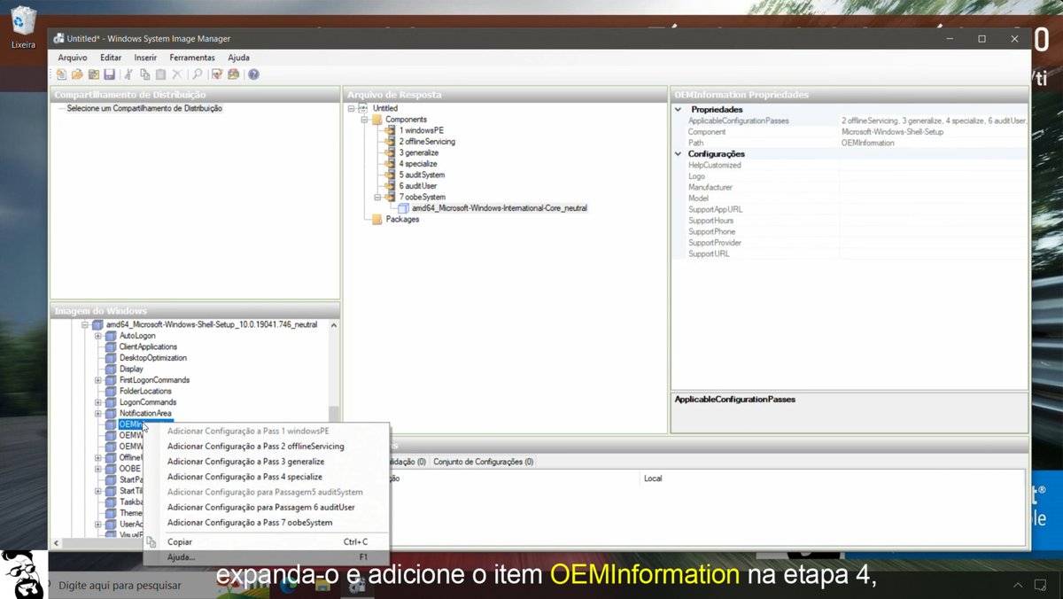Choose Adicionar Configuração para Passagem 6 auditUser
The image size is (1063, 599).
[x=266, y=508]
